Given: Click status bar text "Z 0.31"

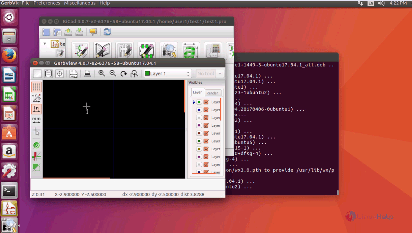Looking at the screenshot, I should (38, 194).
